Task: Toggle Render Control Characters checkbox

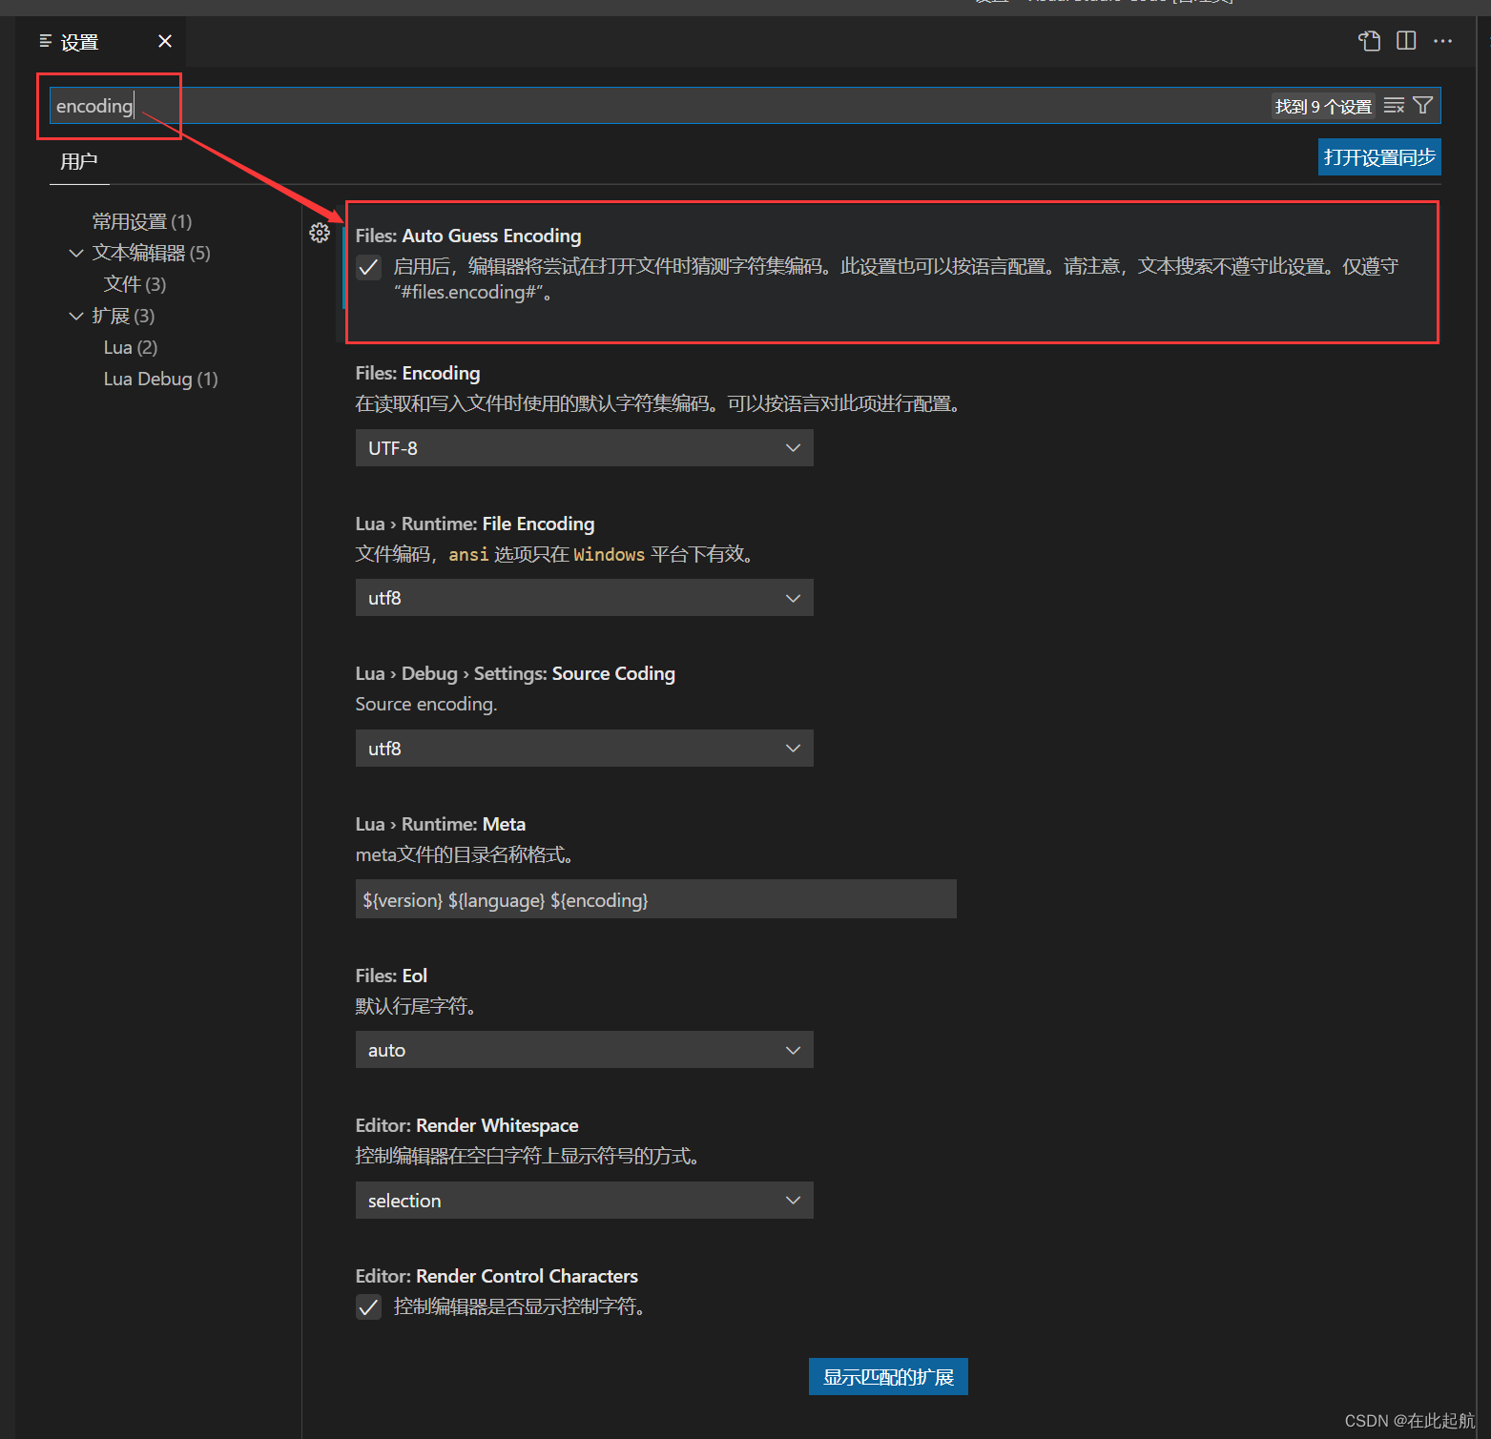Action: tap(368, 1306)
